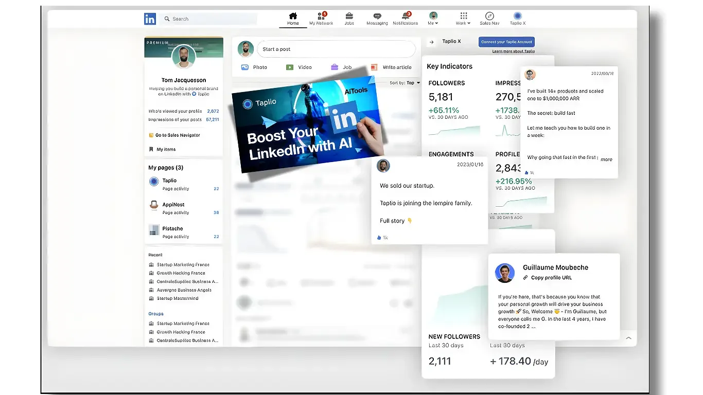703x395 pixels.
Task: Open the Home tab in the navbar
Action: (293, 19)
